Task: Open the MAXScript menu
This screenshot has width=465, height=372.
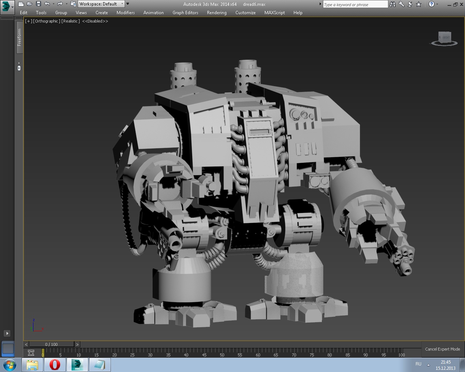Action: point(275,12)
